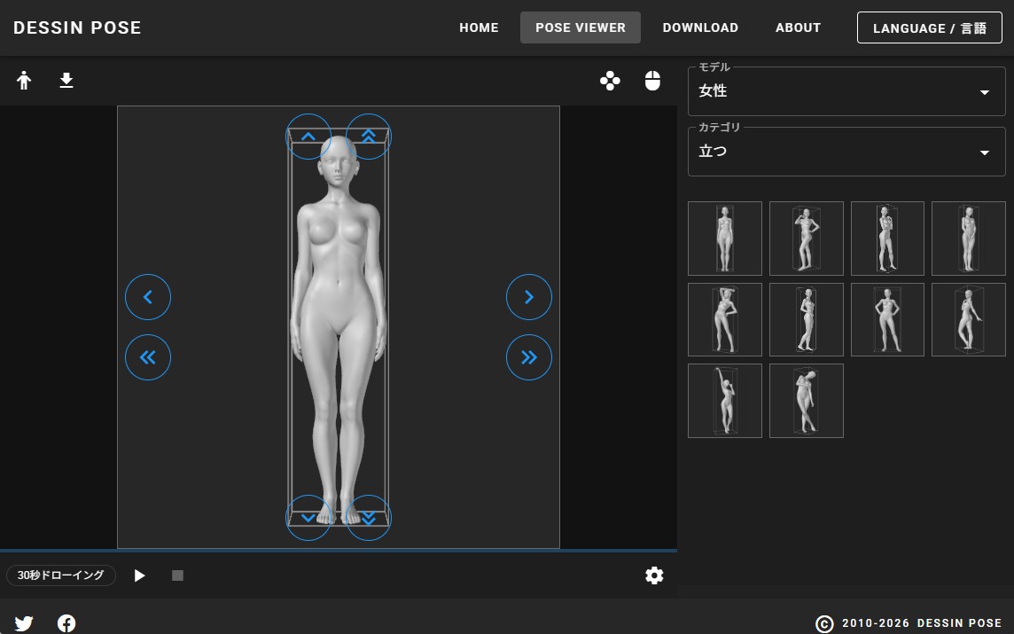The image size is (1014, 634).
Task: Expand the モデル dropdown showing 女性
Action: (x=846, y=91)
